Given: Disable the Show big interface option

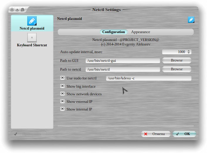Looking at the screenshot, I should pyautogui.click(x=62, y=86).
